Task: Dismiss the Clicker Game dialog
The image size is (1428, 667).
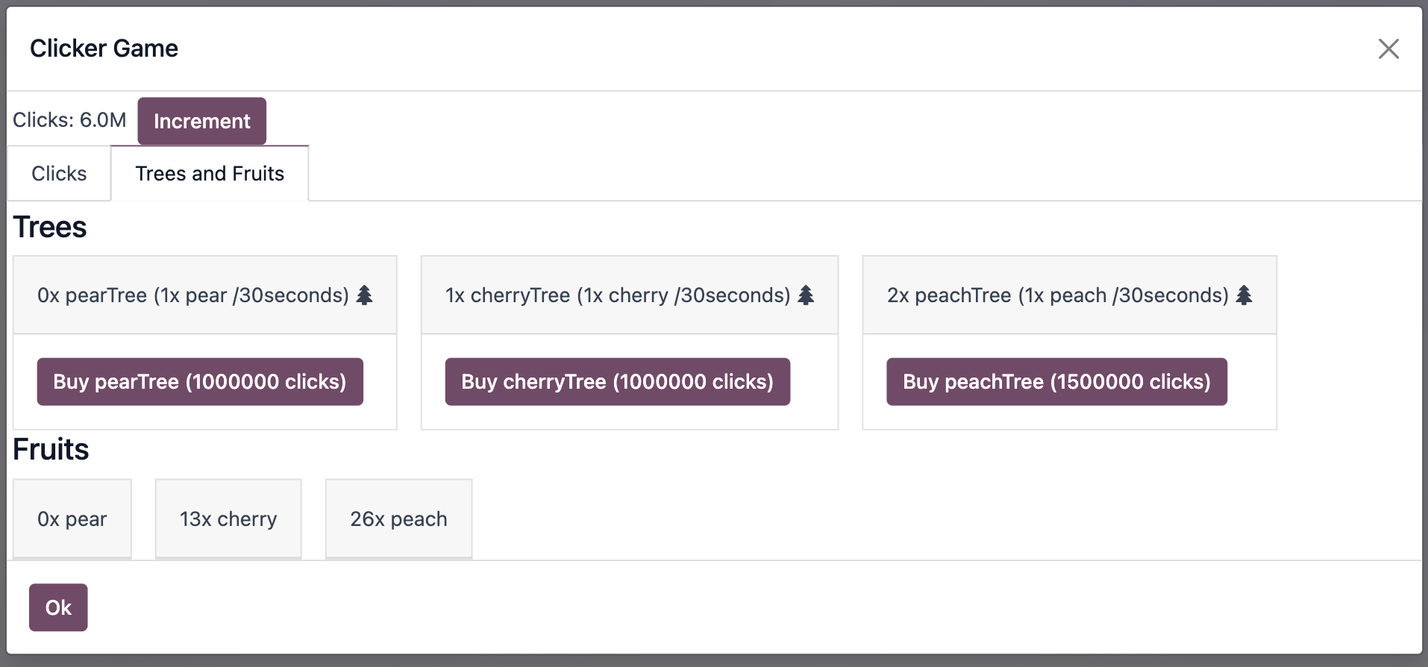Action: 1389,48
